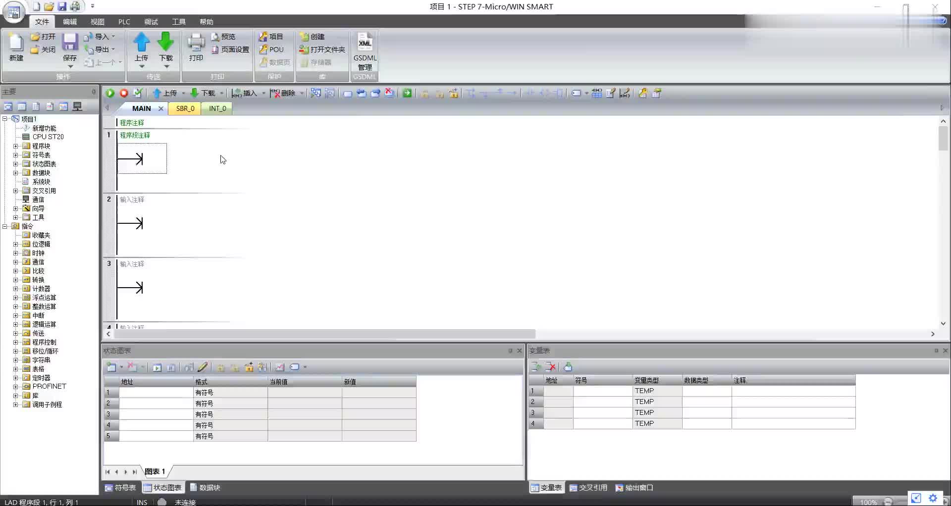
Task: Close the 变量表 panel
Action: [x=945, y=351]
